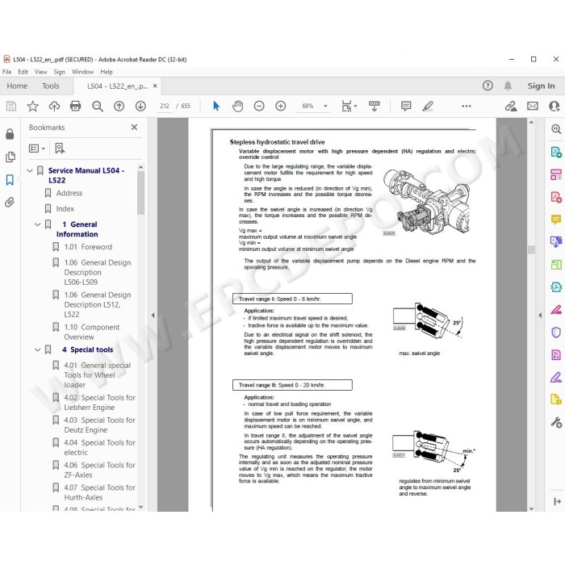Collapse the 1 General Information section
565x565 pixels.
click(x=37, y=224)
